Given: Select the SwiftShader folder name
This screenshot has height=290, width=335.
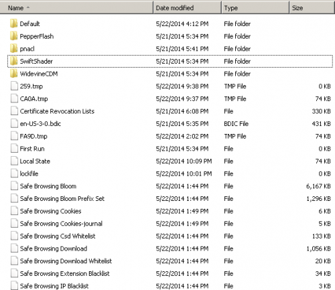Looking at the screenshot, I should click(36, 61).
